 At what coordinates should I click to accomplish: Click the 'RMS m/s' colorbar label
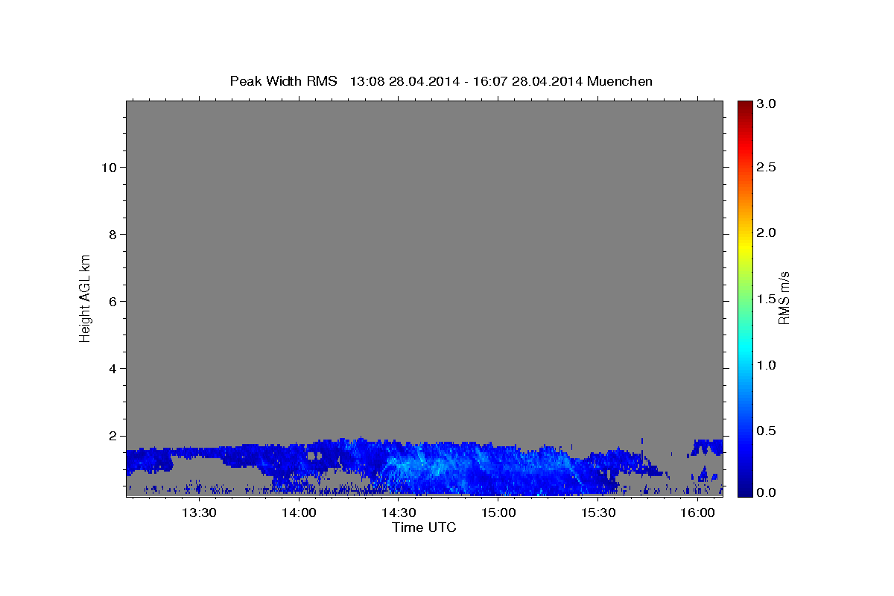click(x=784, y=298)
